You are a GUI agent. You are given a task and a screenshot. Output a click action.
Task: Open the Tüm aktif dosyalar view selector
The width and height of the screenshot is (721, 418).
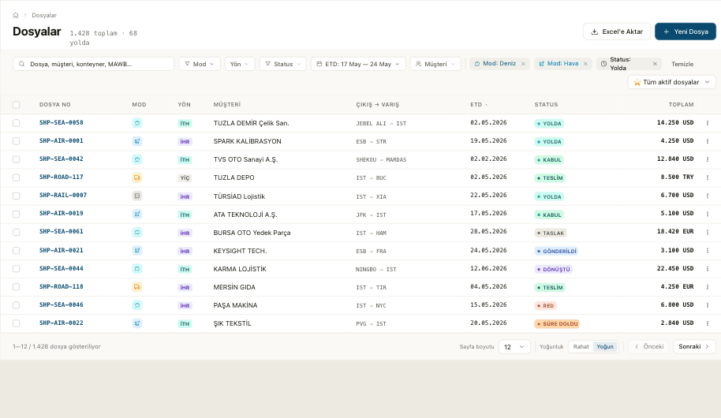672,82
